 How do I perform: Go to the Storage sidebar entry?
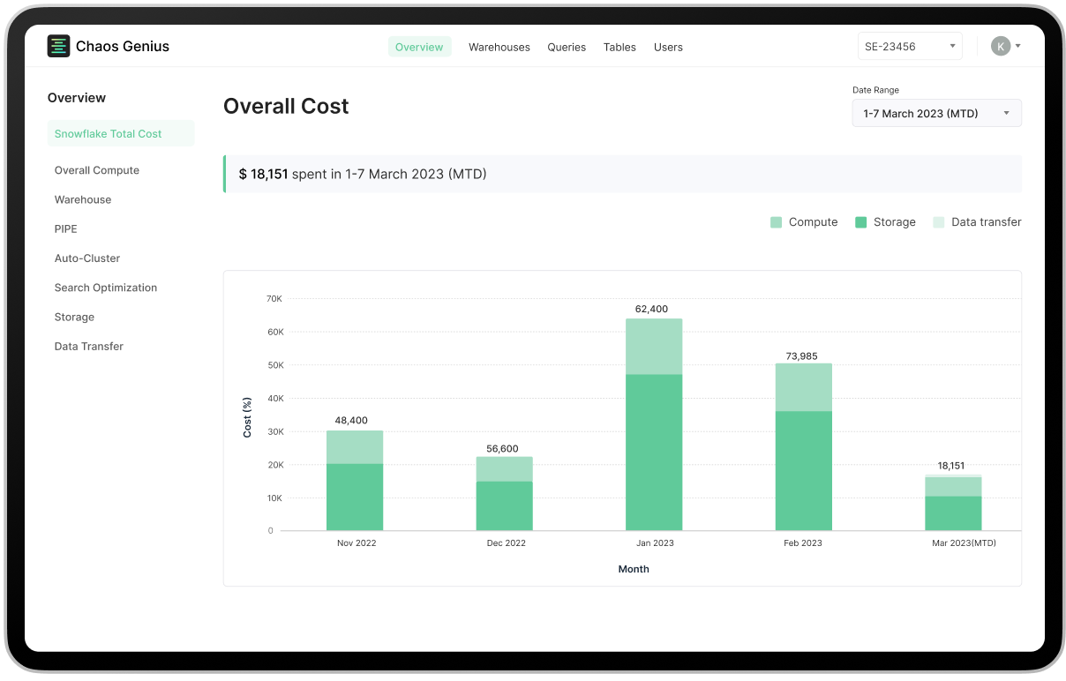(x=74, y=317)
